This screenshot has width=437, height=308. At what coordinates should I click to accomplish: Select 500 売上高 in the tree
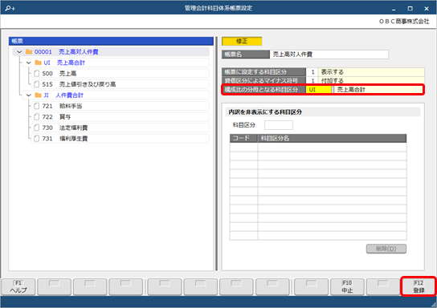(120, 74)
